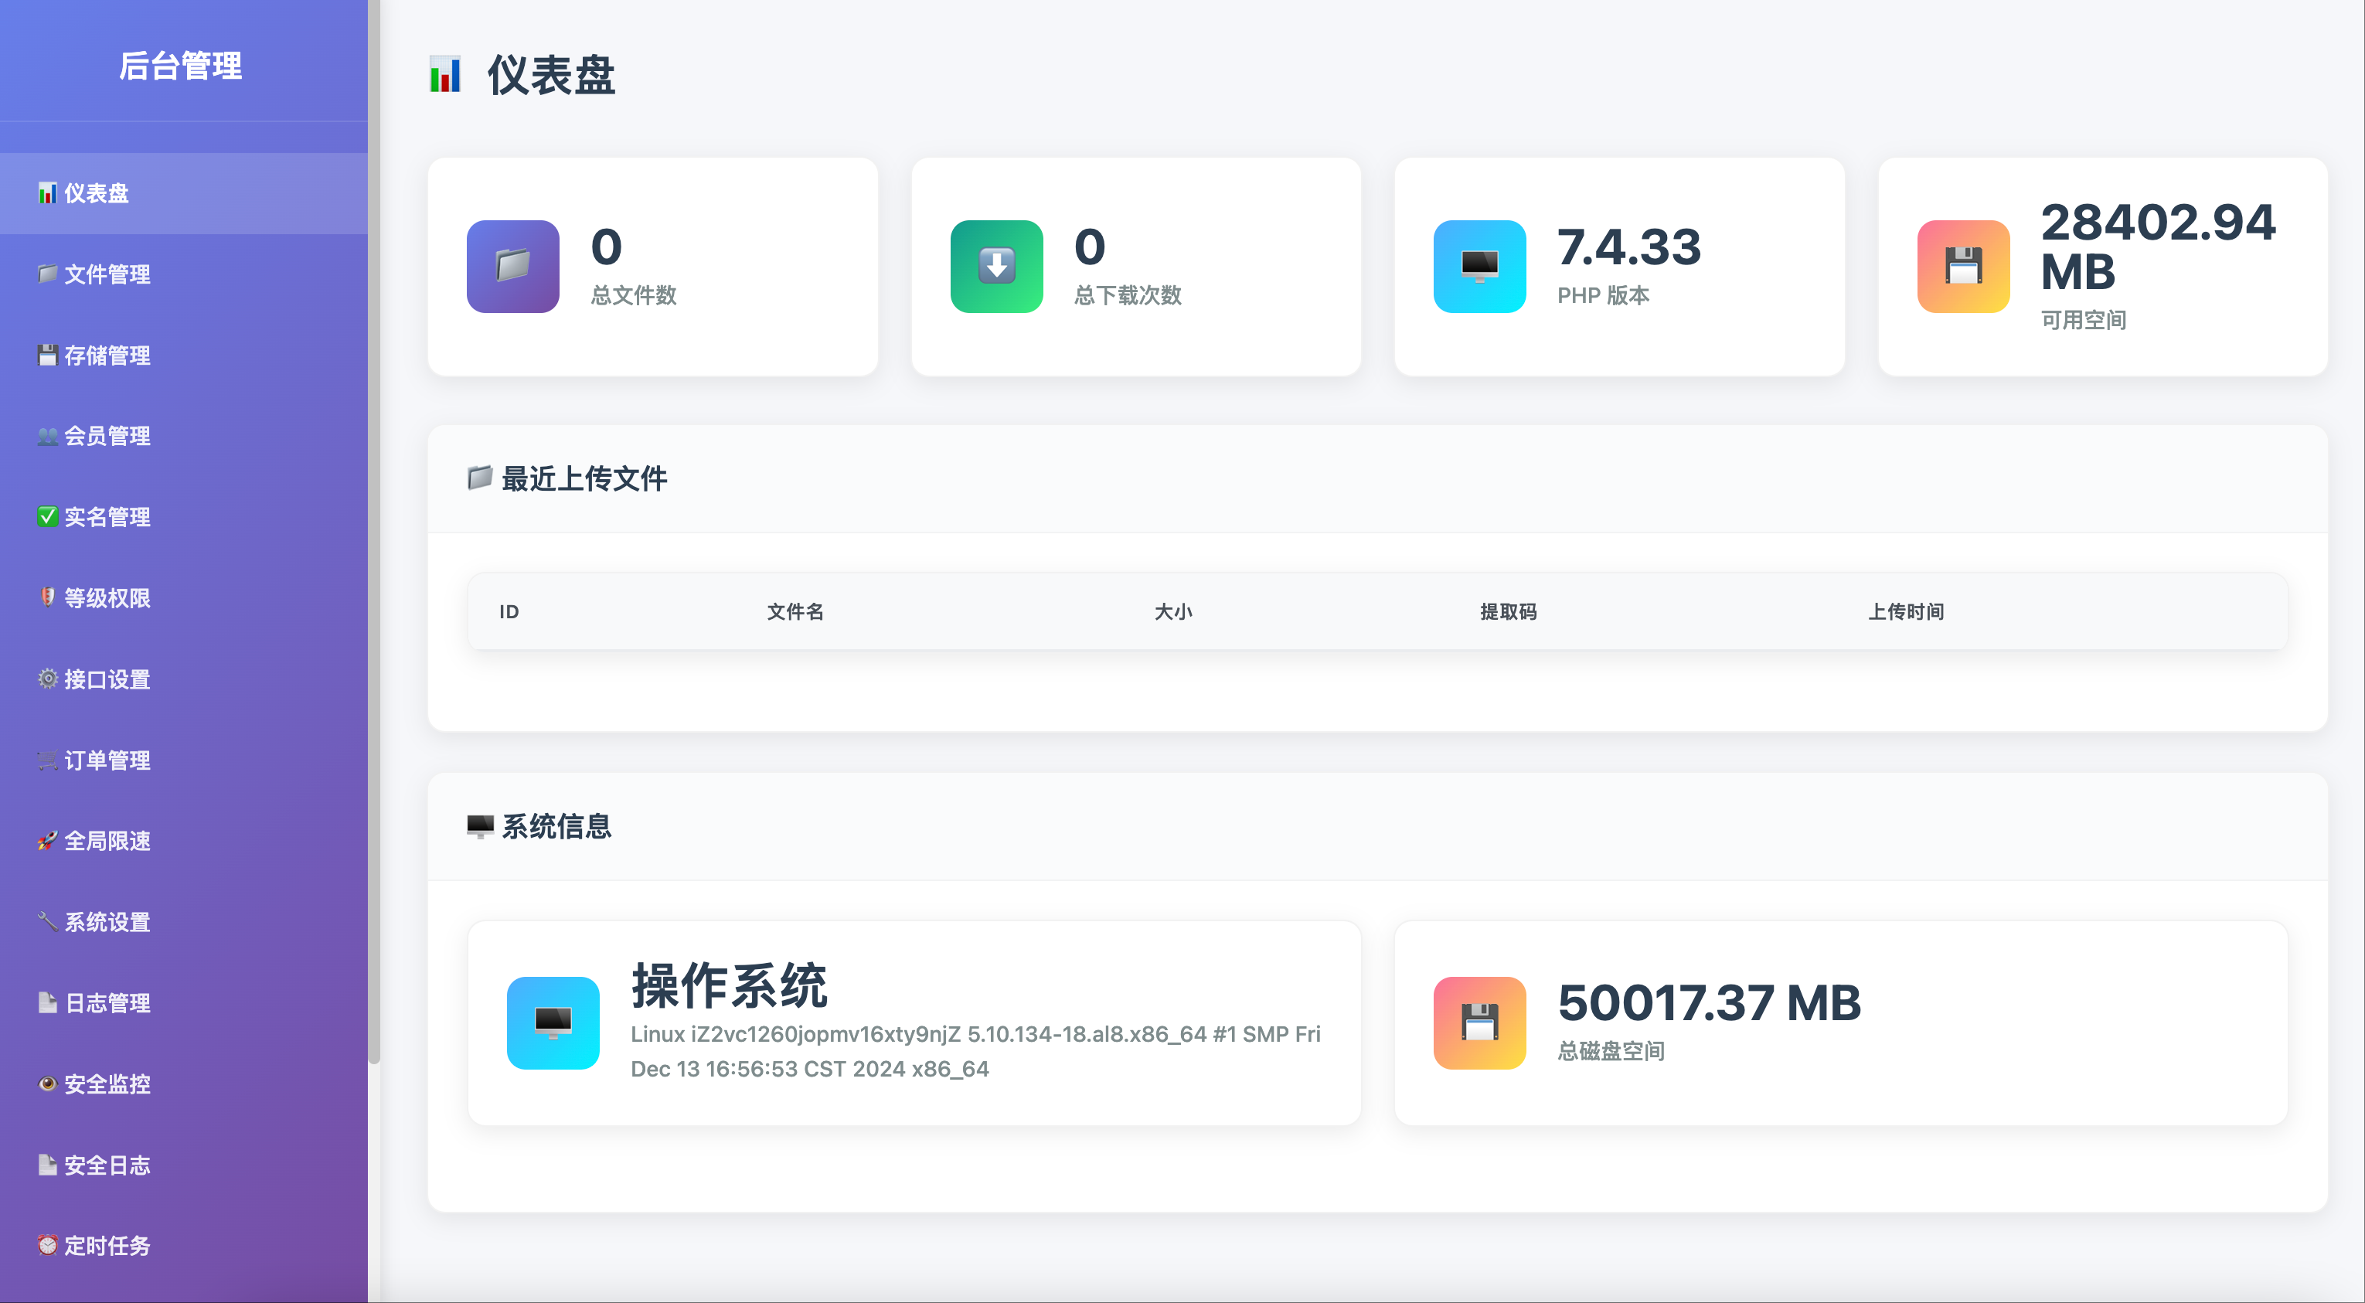The height and width of the screenshot is (1303, 2365).
Task: Click the document icon beside 安全日志
Action: (x=48, y=1165)
